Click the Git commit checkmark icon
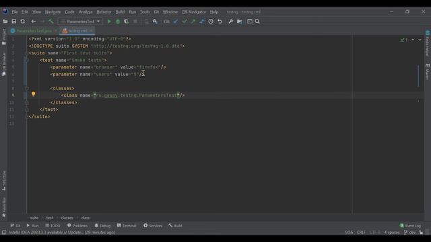This screenshot has width=431, height=242. (185, 22)
